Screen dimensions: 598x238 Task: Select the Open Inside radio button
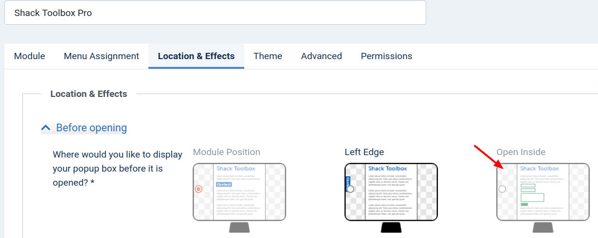pos(502,189)
